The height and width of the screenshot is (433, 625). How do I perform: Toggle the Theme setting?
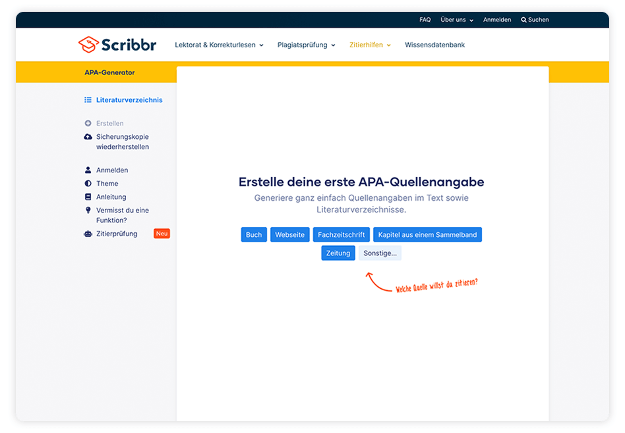[x=89, y=183]
